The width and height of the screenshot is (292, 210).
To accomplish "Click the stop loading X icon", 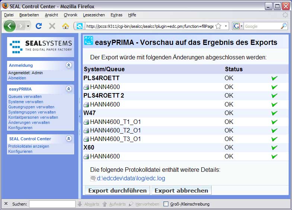I will [x=52, y=26].
